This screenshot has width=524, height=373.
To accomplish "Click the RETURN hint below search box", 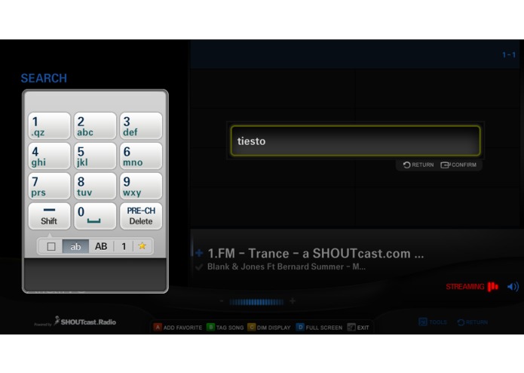I will point(418,165).
